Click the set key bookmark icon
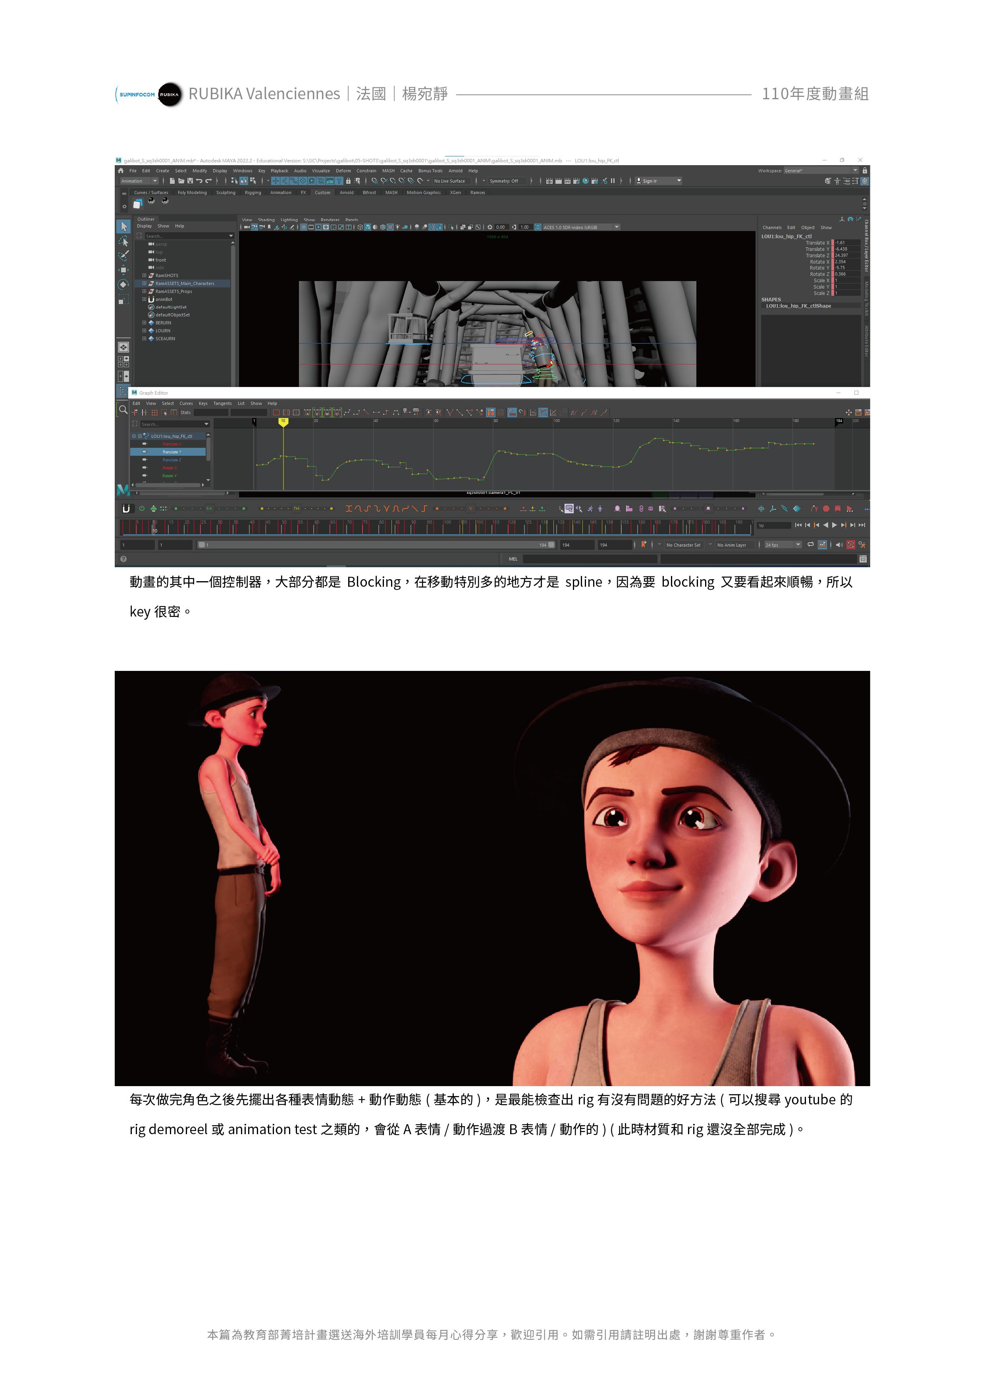The width and height of the screenshot is (985, 1393). pyautogui.click(x=644, y=544)
